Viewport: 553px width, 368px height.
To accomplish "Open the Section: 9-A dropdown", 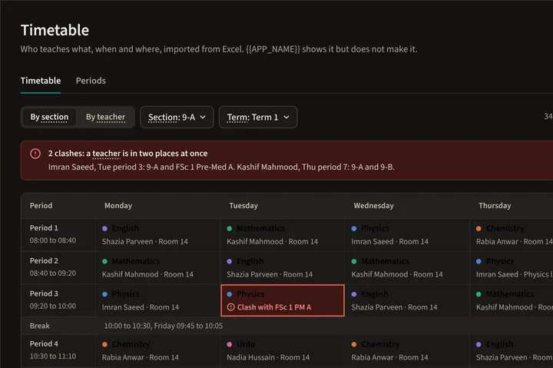I will pyautogui.click(x=177, y=117).
